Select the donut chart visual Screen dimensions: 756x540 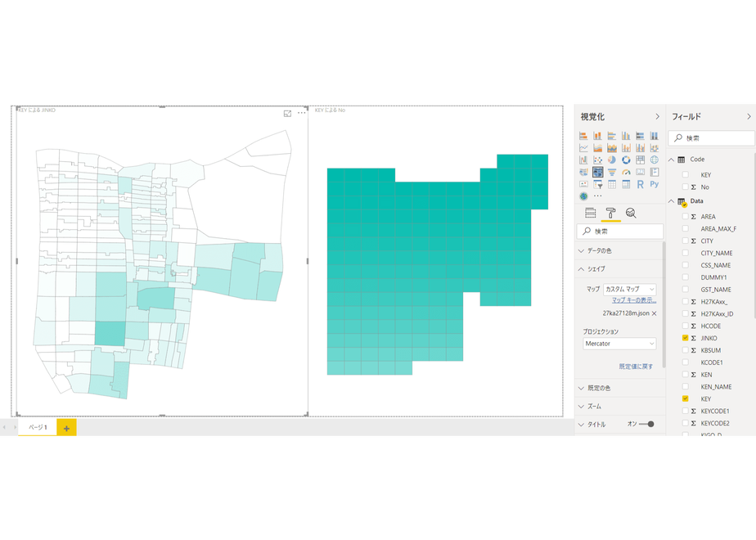pos(626,160)
